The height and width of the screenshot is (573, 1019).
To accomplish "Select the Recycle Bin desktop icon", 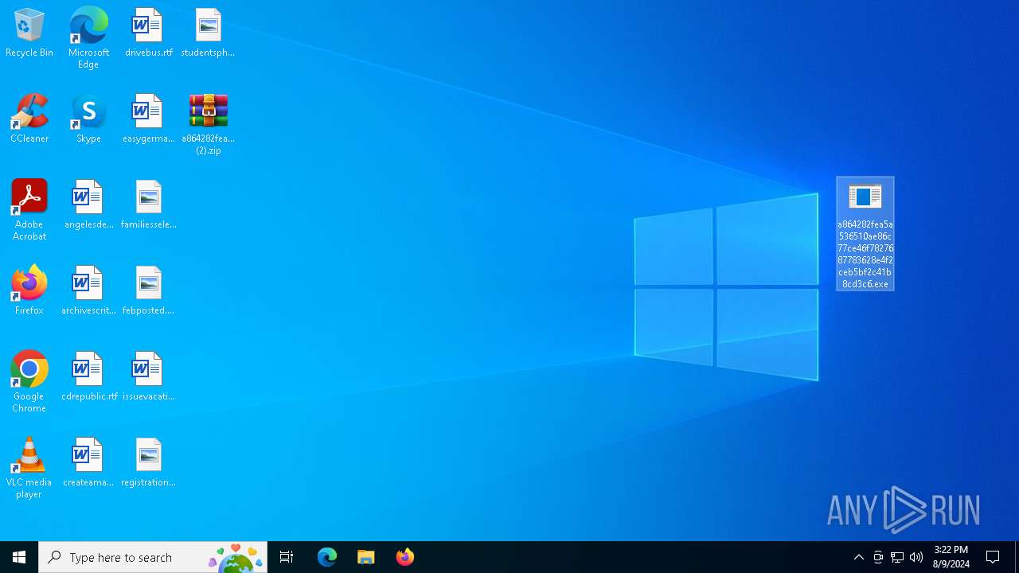I will tap(29, 33).
